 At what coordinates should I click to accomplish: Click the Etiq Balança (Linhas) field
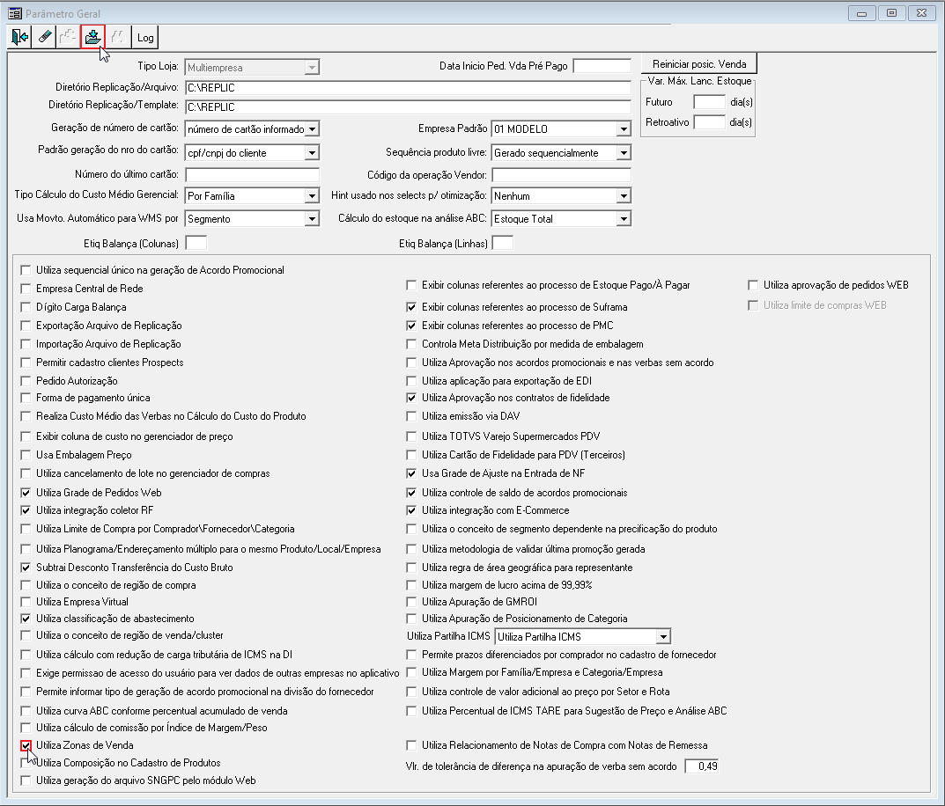coord(503,243)
